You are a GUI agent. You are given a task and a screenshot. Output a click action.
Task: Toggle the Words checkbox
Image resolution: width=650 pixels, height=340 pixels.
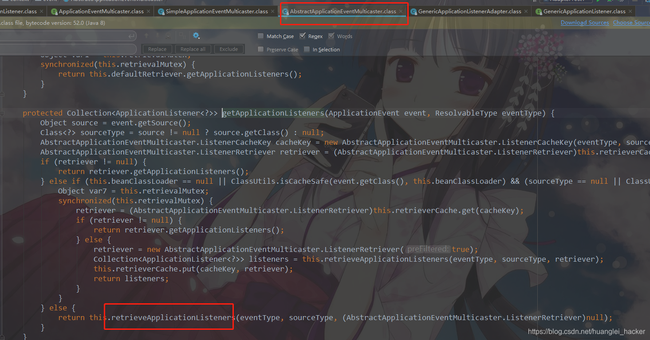tap(331, 36)
